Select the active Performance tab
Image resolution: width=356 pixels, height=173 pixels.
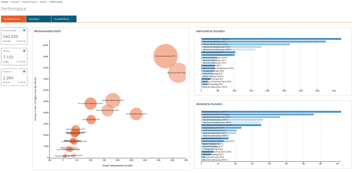pyautogui.click(x=13, y=18)
